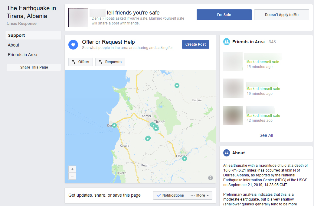The height and width of the screenshot is (206, 314).
Task: Click the heart icon beside Offer or Request Help
Action: pos(73,45)
